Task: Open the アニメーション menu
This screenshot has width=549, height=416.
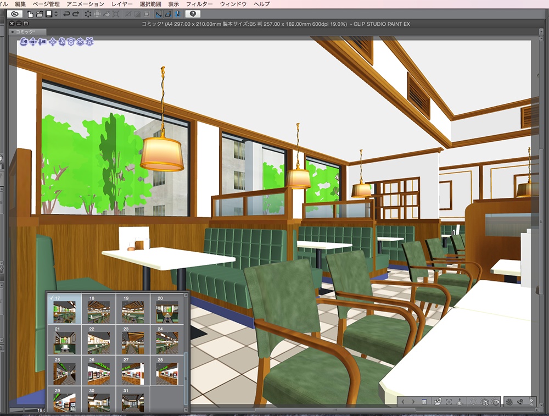Action: (86, 4)
